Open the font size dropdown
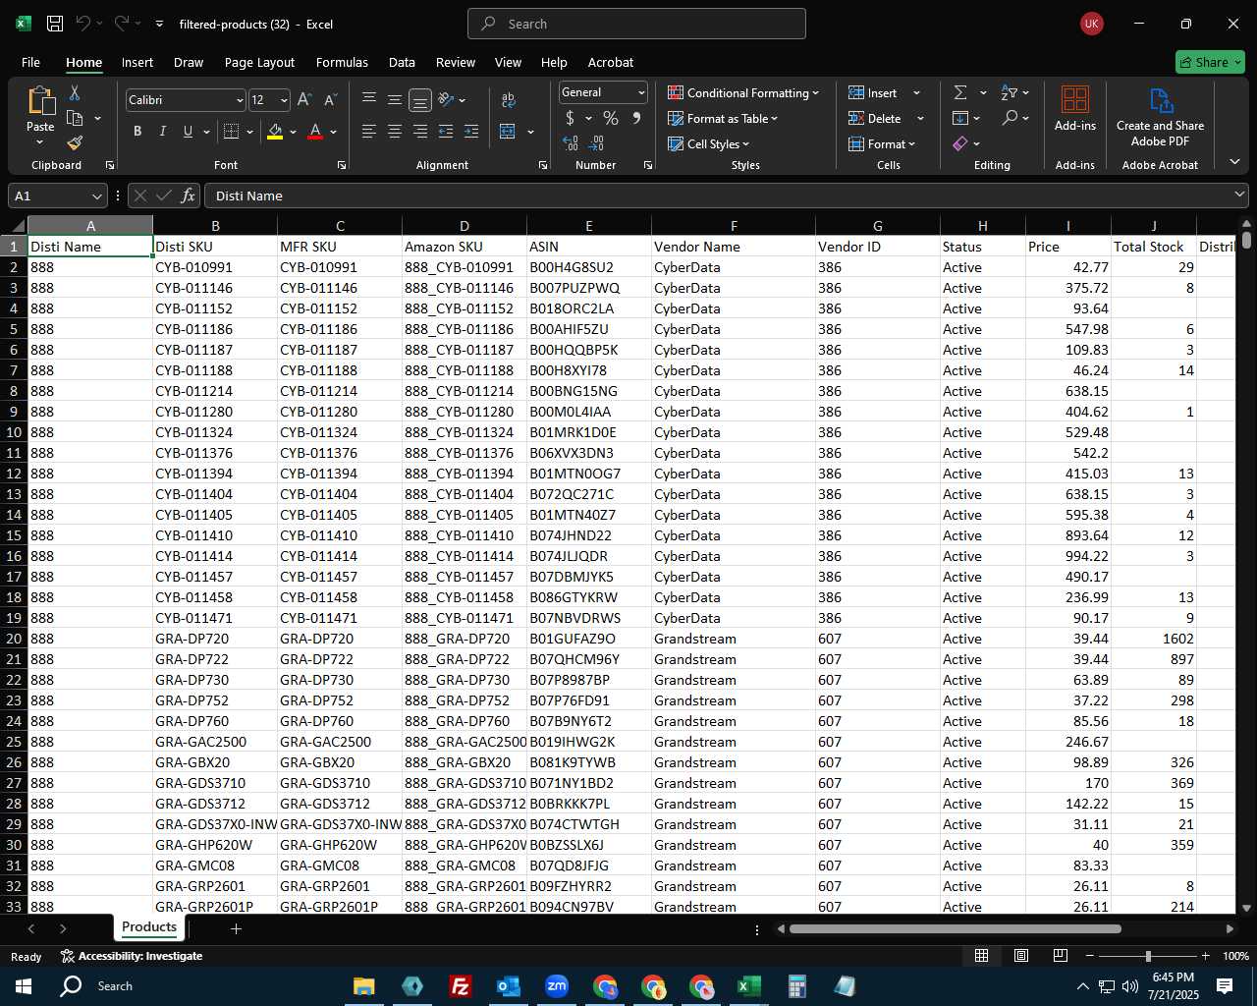Viewport: 1257px width, 1006px height. coord(284,100)
